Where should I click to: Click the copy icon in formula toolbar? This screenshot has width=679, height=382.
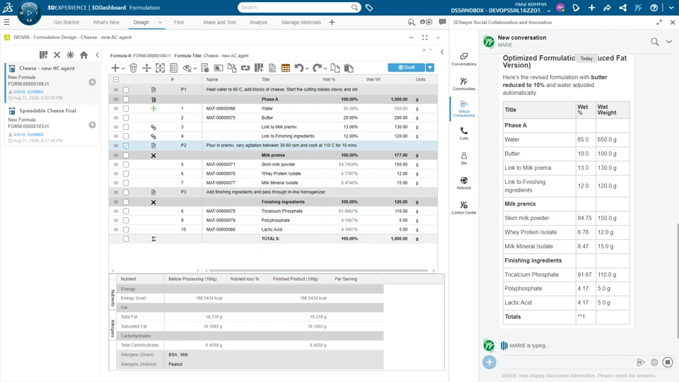point(335,68)
